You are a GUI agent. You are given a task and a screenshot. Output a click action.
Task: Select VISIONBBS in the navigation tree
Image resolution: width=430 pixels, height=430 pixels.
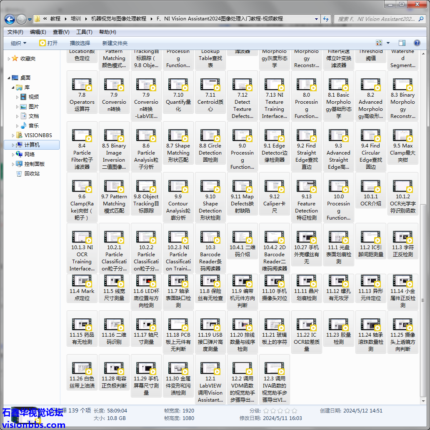[38, 135]
